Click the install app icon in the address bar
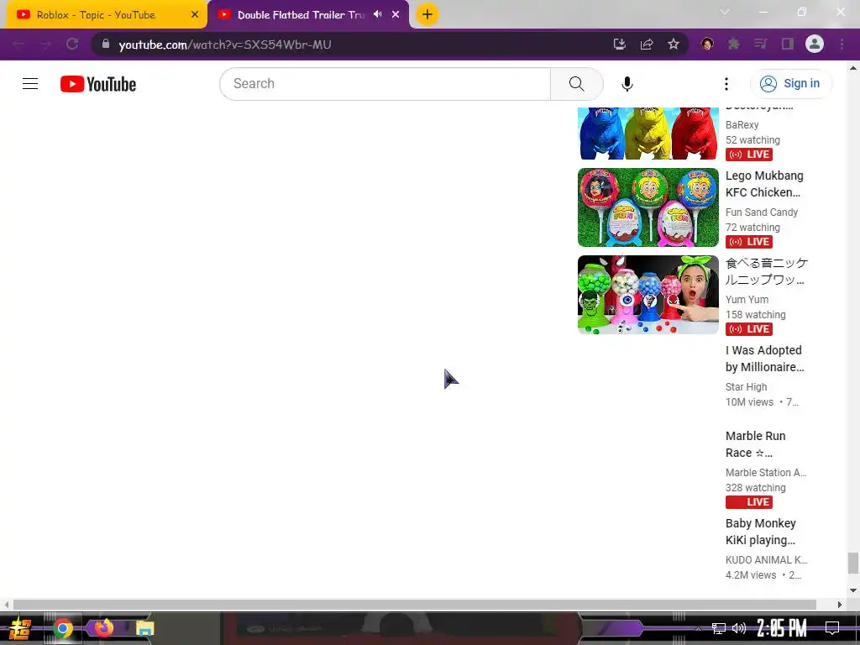Image resolution: width=860 pixels, height=645 pixels. (620, 44)
